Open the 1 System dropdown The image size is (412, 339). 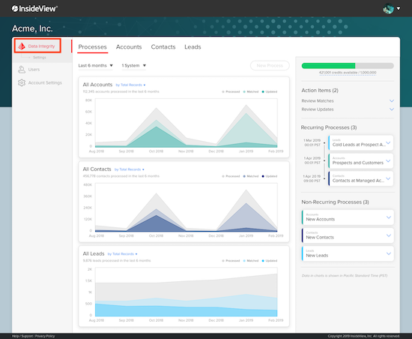(134, 65)
